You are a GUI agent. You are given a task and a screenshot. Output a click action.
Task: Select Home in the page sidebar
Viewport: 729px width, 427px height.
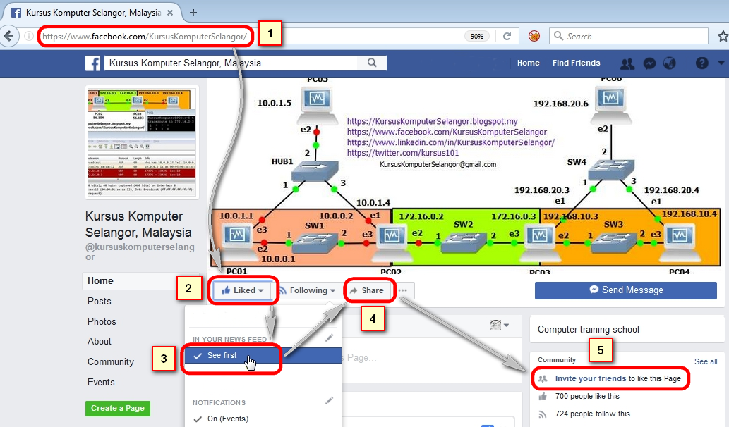(x=100, y=281)
